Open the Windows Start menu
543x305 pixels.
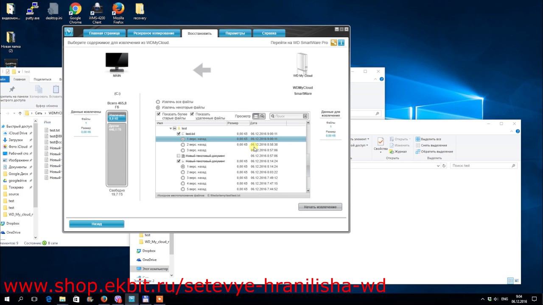pos(7,299)
